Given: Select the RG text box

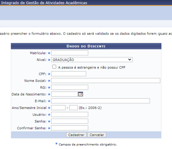Looking at the screenshot, I should 70,87.
